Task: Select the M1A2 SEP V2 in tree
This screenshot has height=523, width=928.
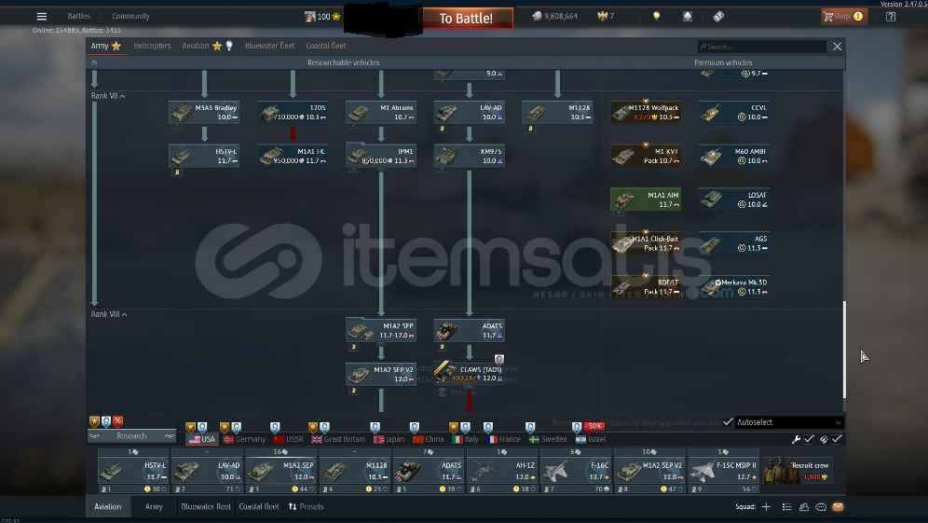Action: [x=380, y=375]
